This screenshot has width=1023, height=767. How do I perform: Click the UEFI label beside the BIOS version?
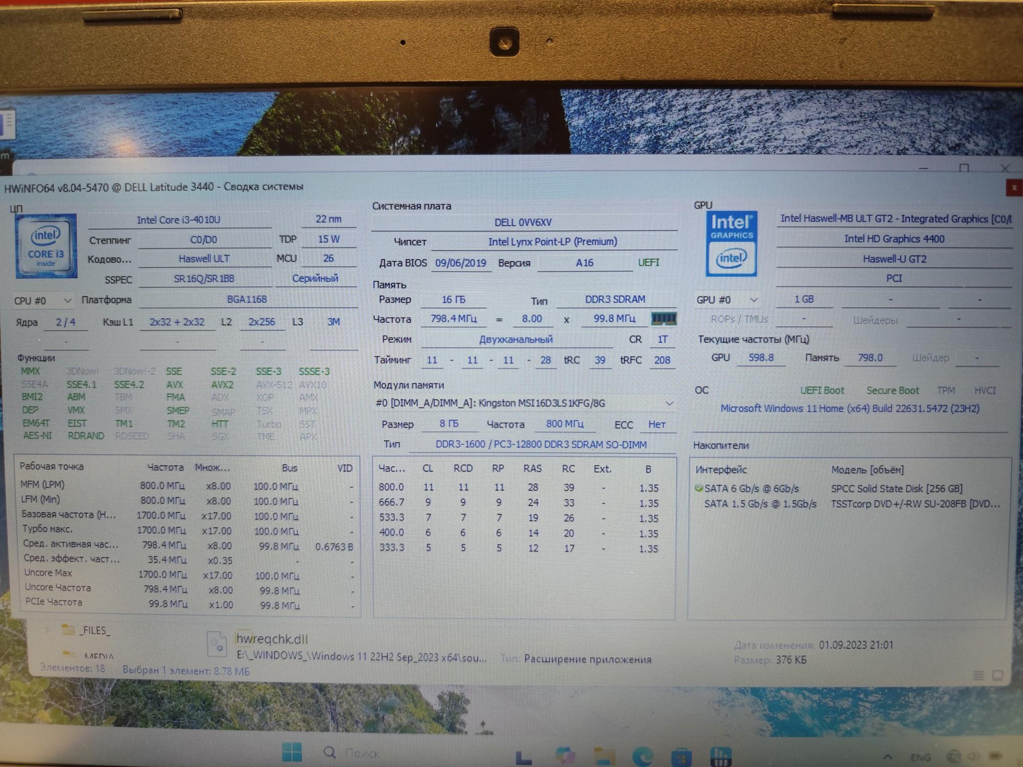tap(649, 262)
